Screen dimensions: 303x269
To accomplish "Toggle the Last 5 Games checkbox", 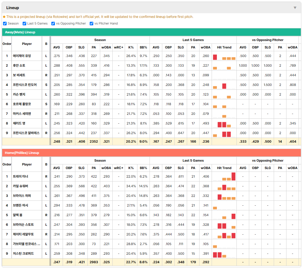I will pyautogui.click(x=24, y=23).
